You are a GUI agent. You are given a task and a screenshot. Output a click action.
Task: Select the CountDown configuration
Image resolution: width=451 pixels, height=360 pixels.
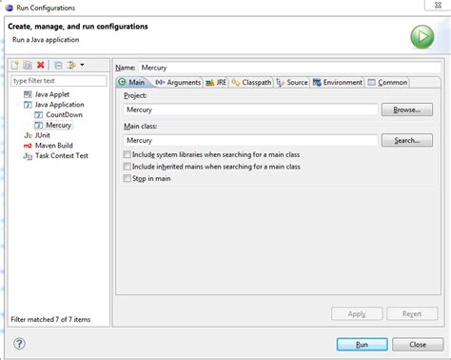pyautogui.click(x=64, y=114)
